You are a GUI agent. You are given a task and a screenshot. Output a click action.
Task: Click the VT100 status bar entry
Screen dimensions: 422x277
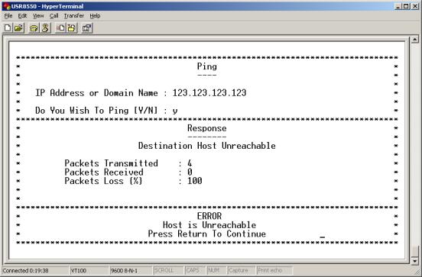pyautogui.click(x=89, y=270)
